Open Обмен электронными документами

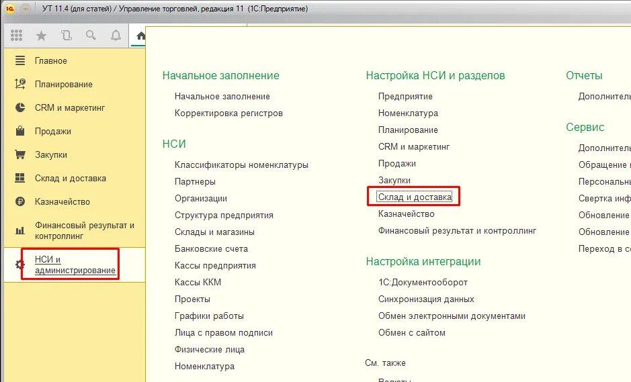452,316
